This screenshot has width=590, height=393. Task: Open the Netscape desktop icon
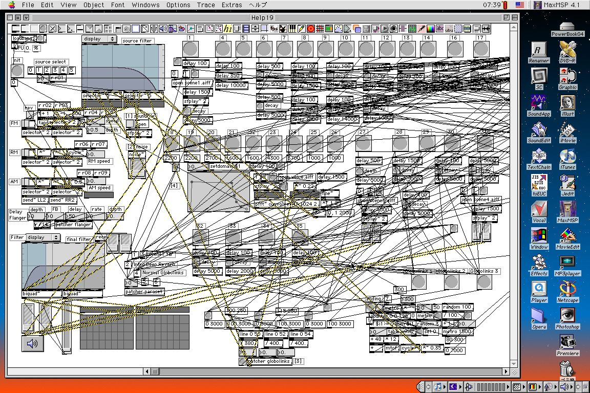[x=567, y=292]
